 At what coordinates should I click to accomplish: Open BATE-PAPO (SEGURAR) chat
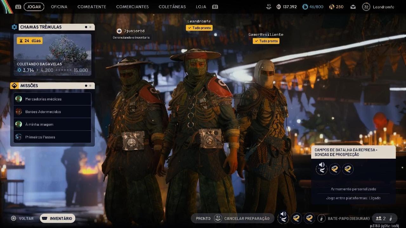tap(349, 218)
